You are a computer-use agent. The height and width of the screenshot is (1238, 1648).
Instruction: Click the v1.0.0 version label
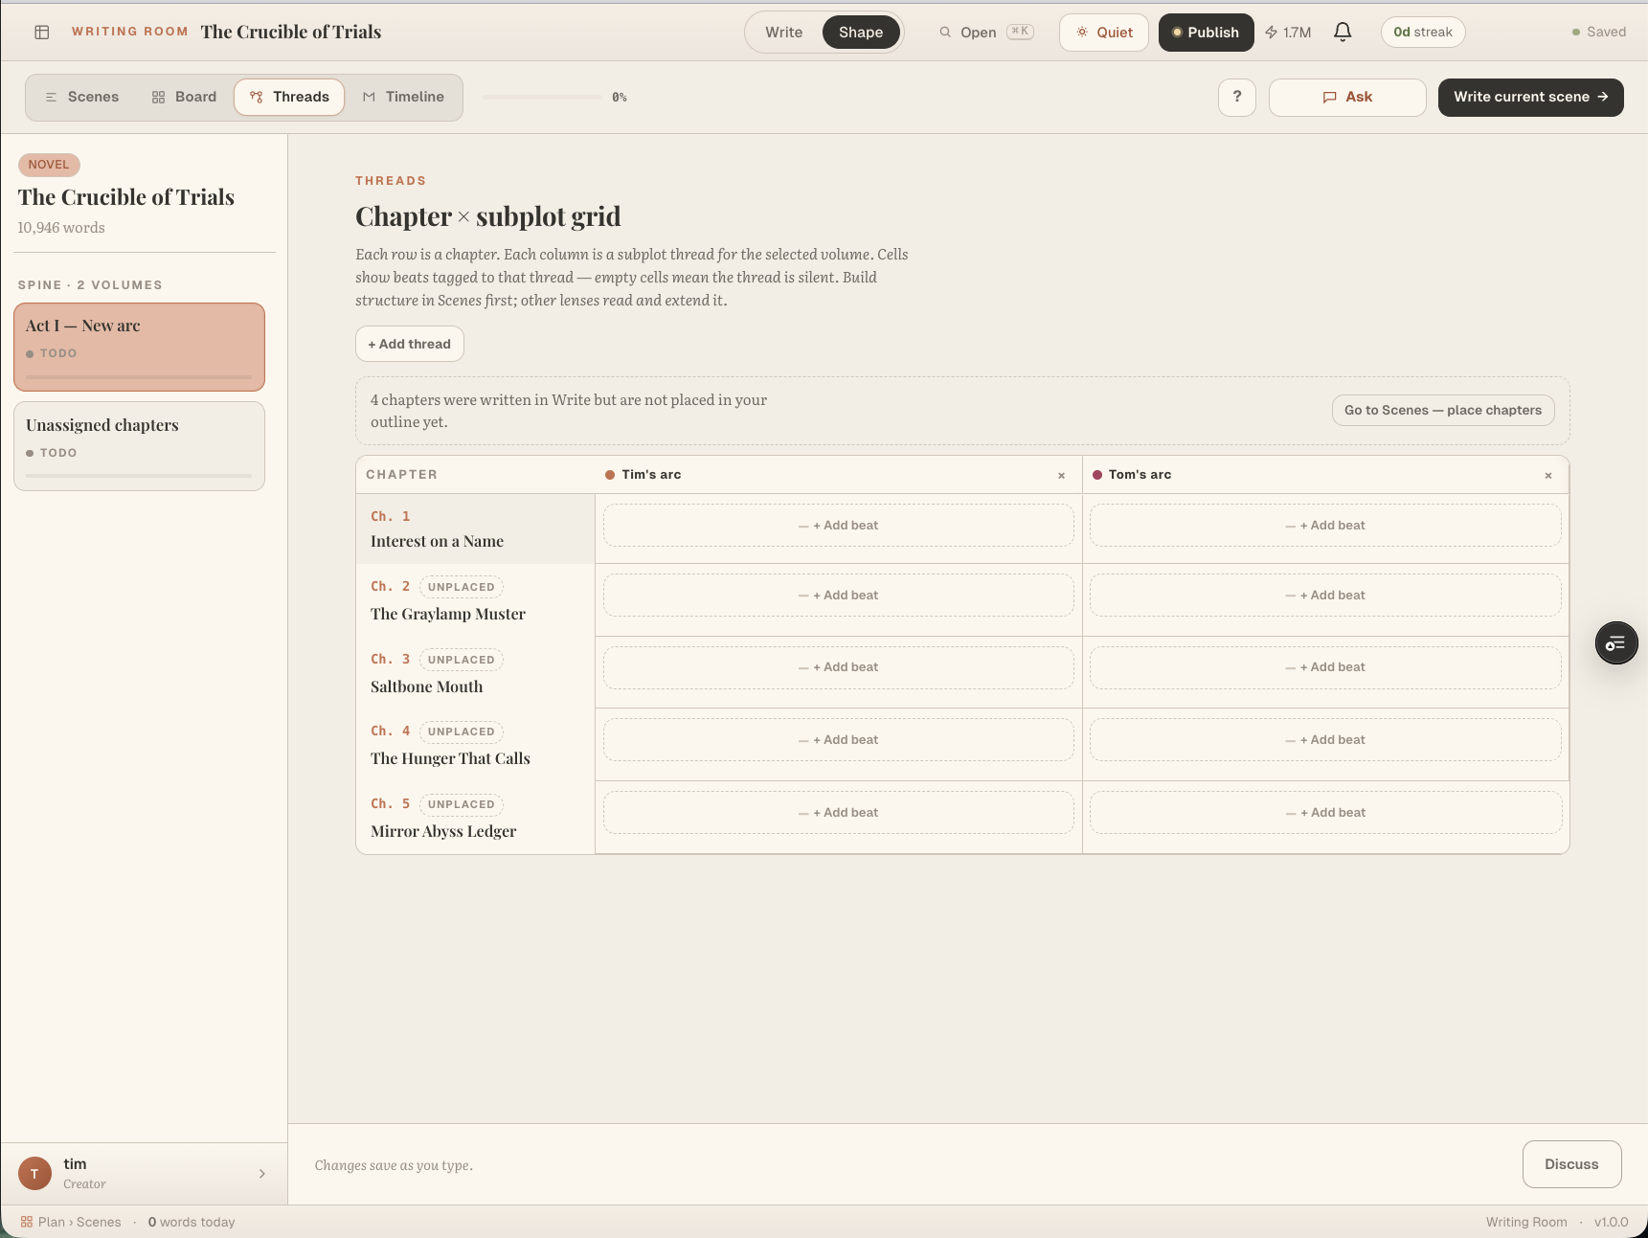click(x=1611, y=1222)
